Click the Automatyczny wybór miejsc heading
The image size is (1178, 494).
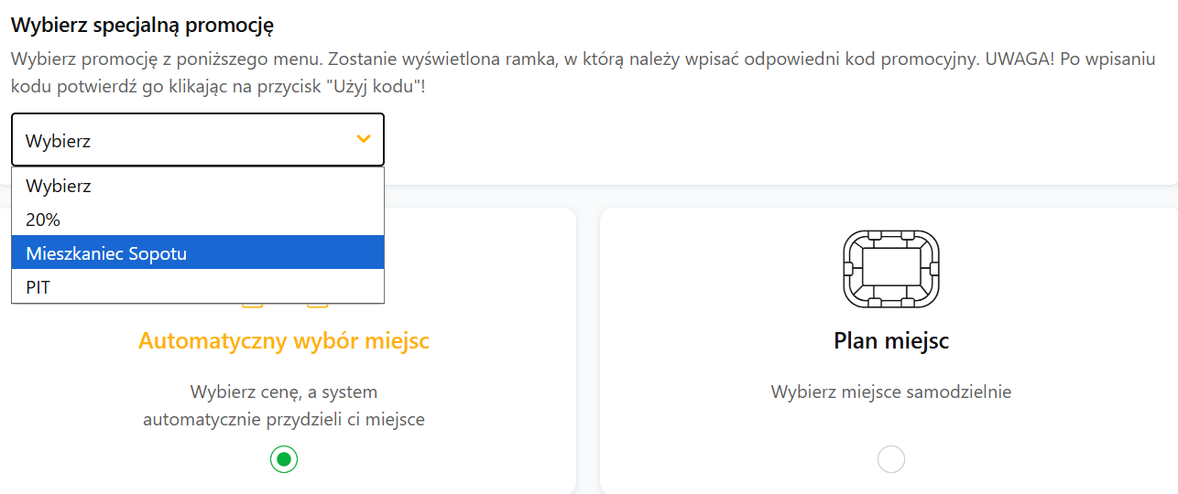pos(284,341)
